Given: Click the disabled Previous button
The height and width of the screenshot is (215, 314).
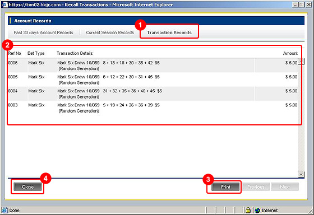Looking at the screenshot, I should coord(256,187).
